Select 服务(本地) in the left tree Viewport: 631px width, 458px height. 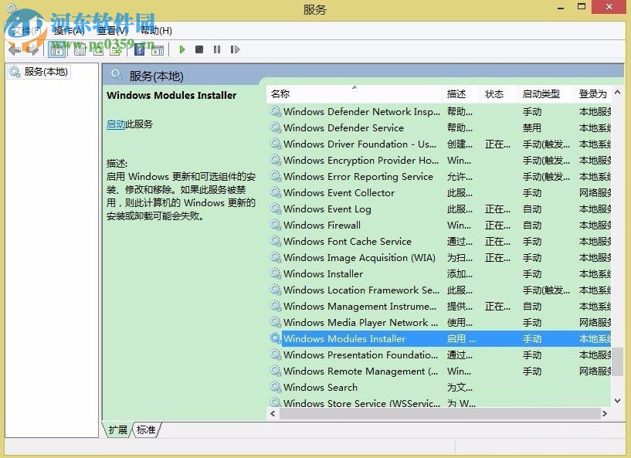tap(39, 72)
